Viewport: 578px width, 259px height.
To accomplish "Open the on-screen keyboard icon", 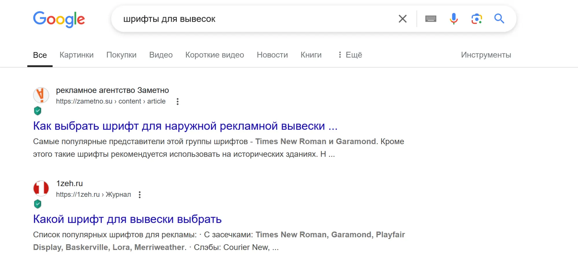I will pyautogui.click(x=431, y=19).
